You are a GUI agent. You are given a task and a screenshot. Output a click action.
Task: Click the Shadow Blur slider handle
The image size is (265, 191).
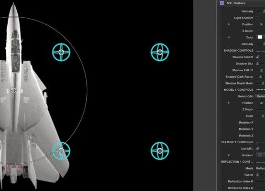pyautogui.click(x=257, y=64)
